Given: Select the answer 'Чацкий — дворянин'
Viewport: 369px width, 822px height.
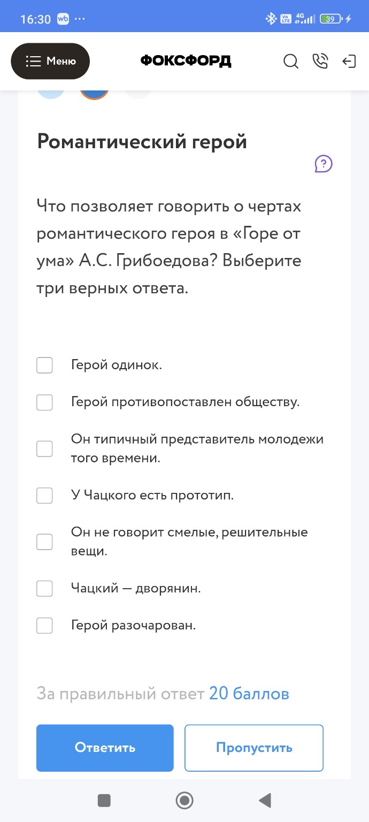Looking at the screenshot, I should [x=44, y=588].
